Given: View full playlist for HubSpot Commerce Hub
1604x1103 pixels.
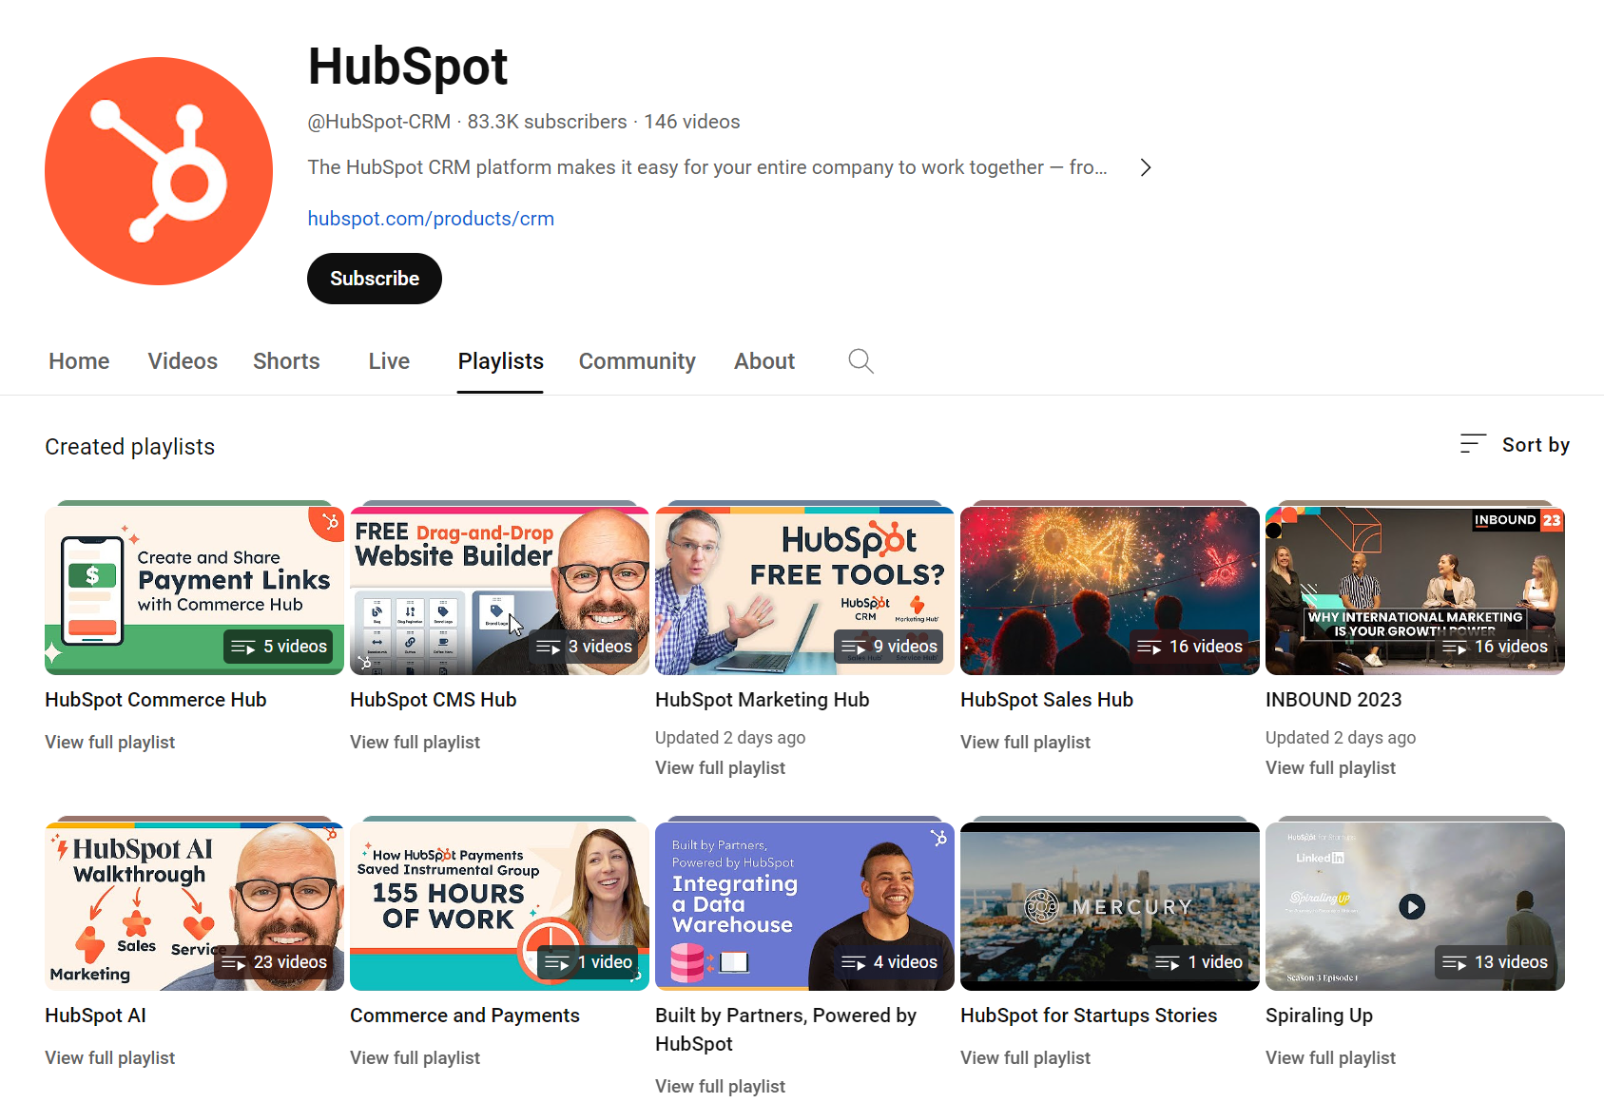Looking at the screenshot, I should (x=109, y=743).
